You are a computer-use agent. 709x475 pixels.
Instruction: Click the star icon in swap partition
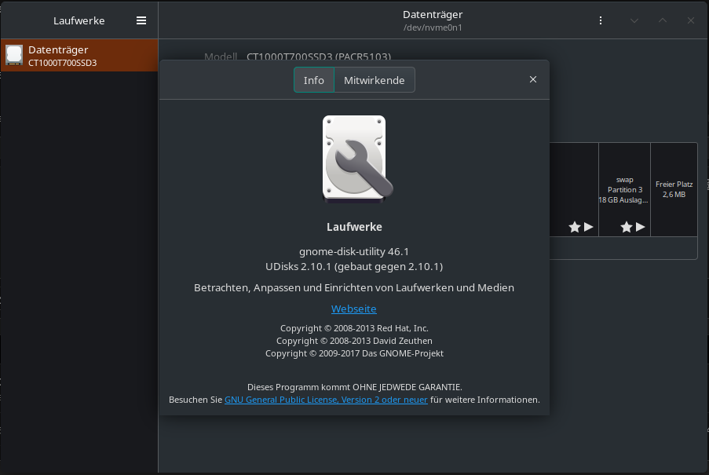[x=627, y=227]
